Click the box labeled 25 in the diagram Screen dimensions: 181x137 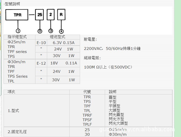40,15
